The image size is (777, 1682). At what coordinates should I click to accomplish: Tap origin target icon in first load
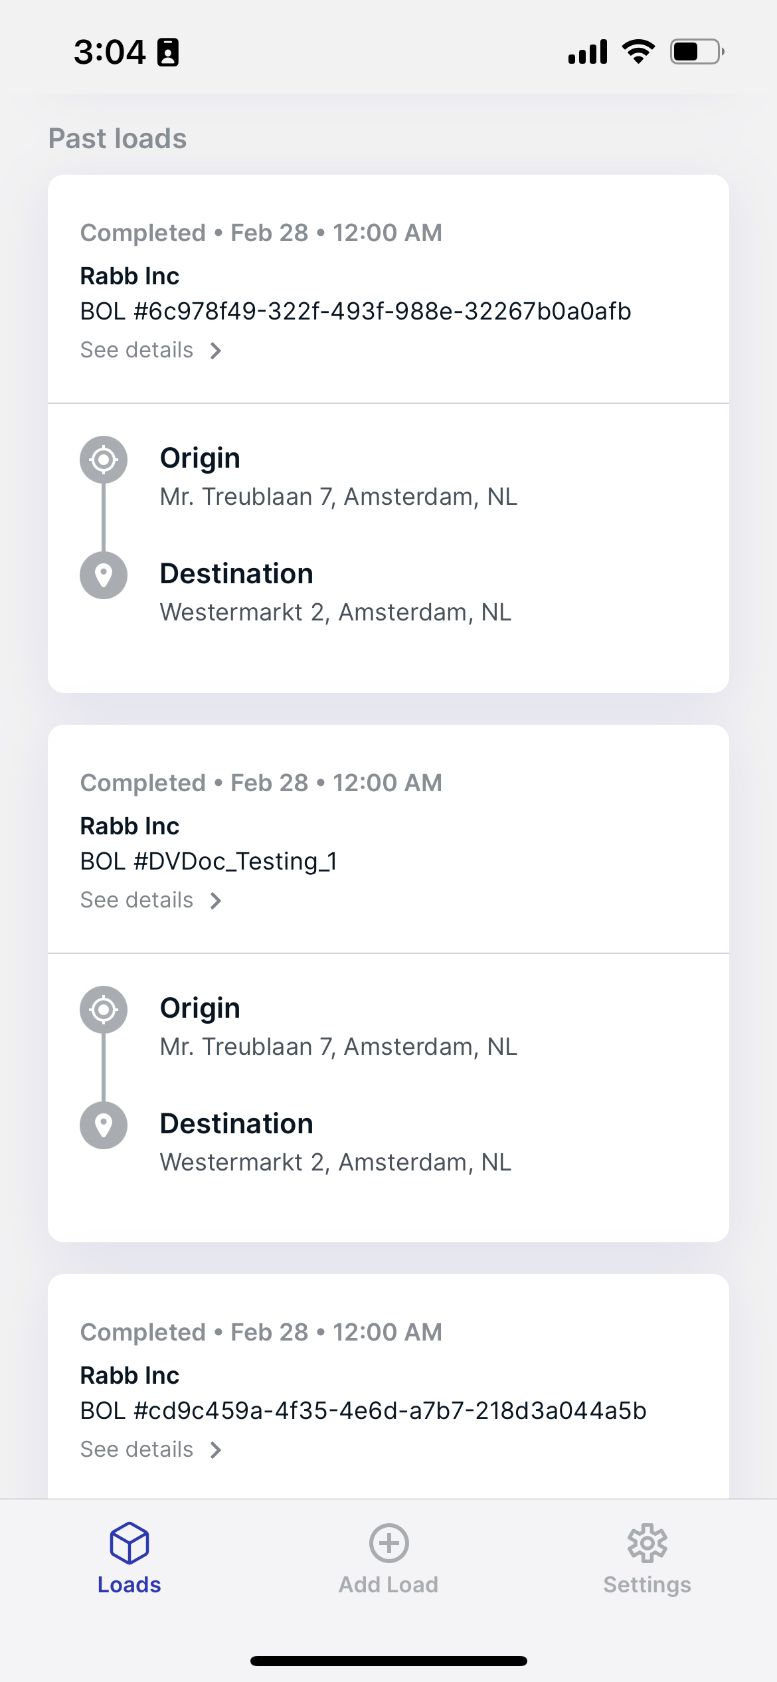(104, 459)
